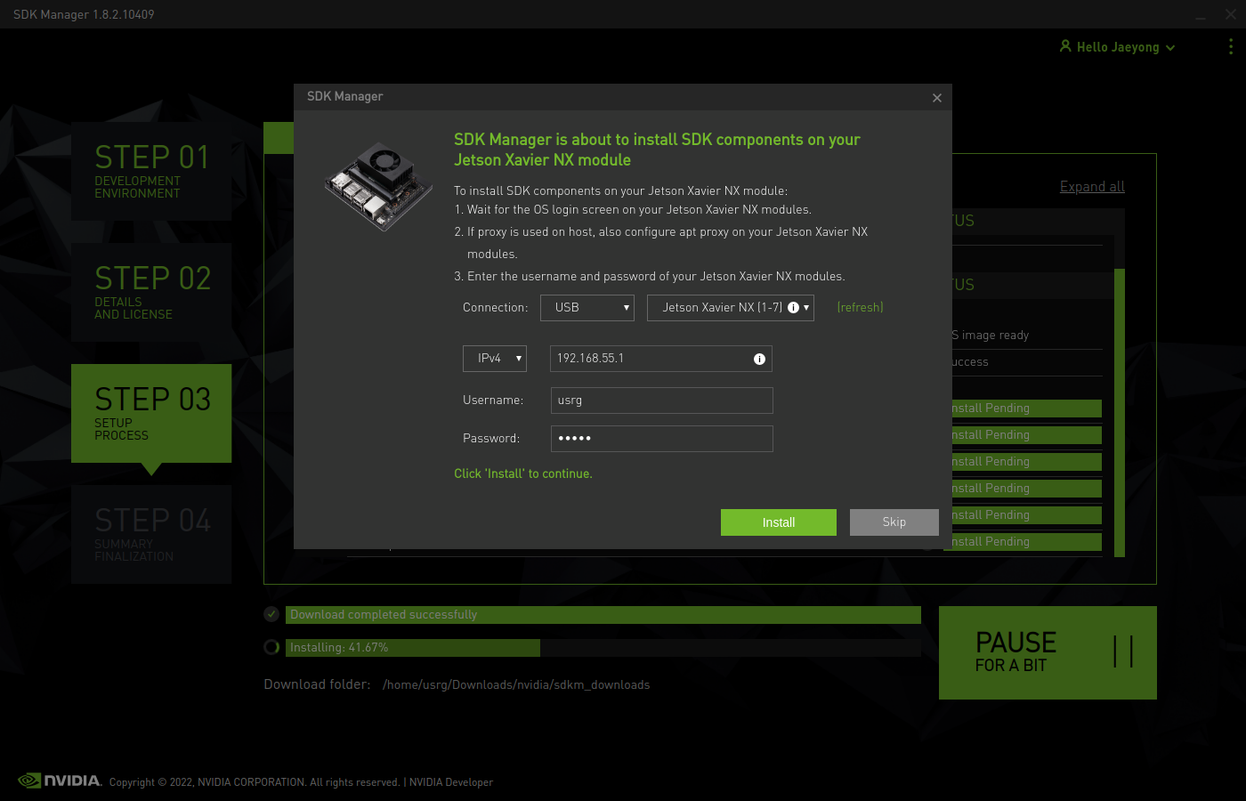Image resolution: width=1246 pixels, height=801 pixels.
Task: Click the Skip button
Action: [x=894, y=522]
